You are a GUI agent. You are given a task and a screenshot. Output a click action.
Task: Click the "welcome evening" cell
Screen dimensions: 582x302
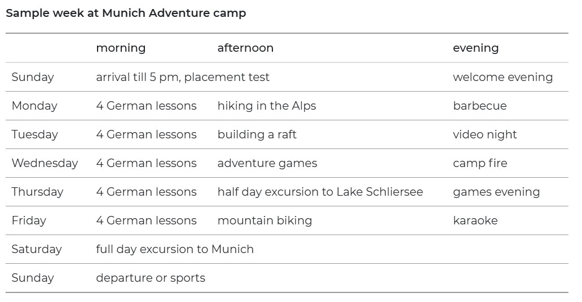point(502,77)
